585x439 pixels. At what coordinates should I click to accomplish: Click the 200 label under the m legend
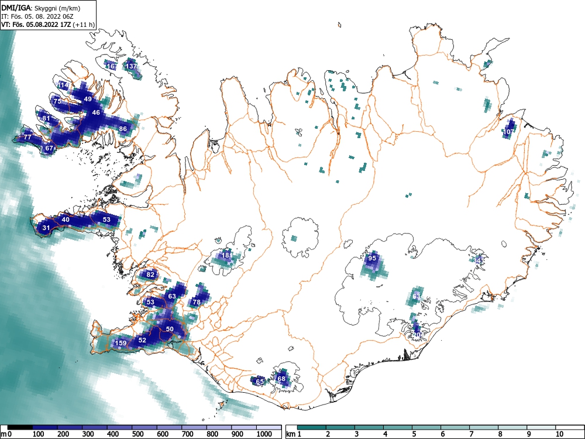[63, 434]
